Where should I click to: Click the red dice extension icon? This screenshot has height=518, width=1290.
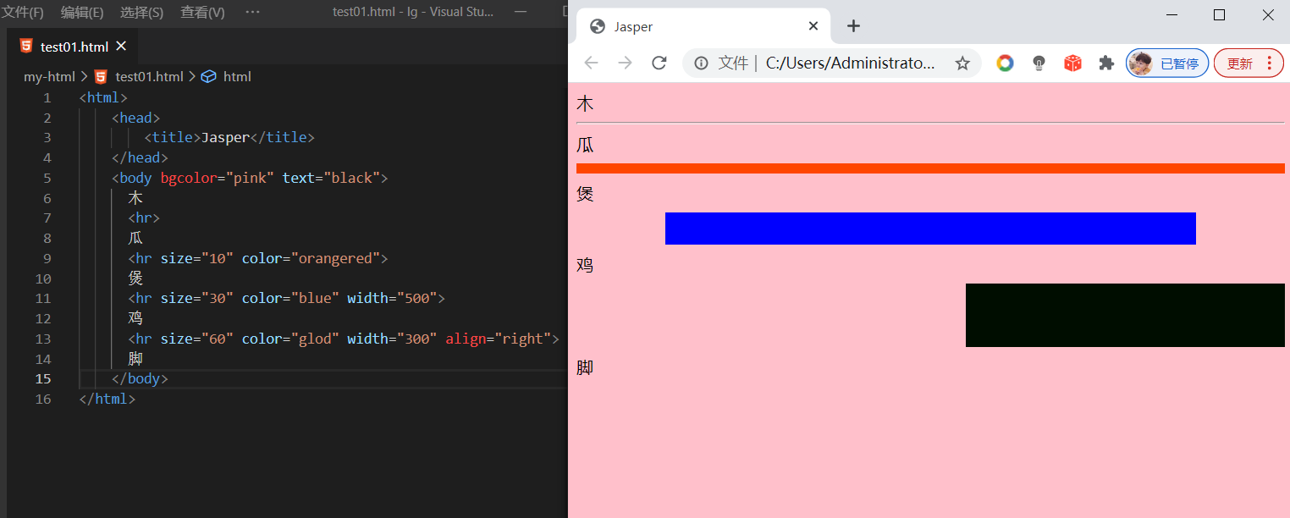coord(1072,63)
